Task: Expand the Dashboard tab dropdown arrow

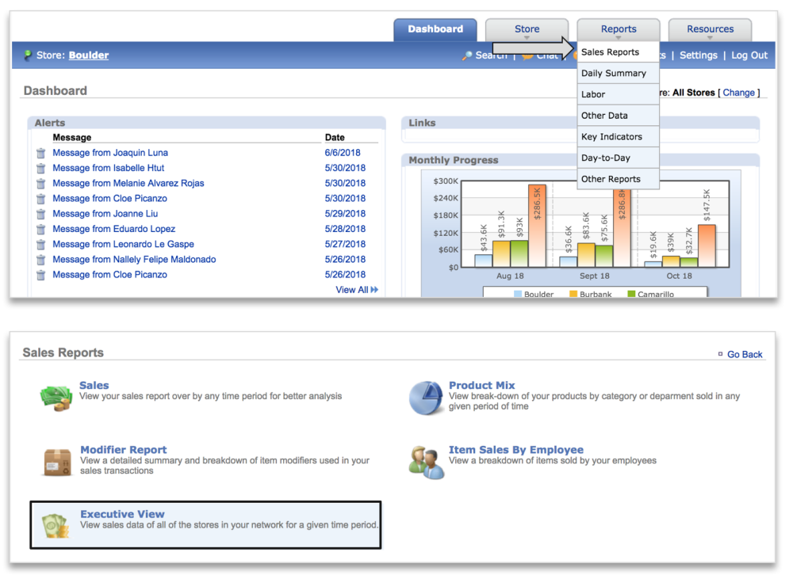Action: coord(435,36)
